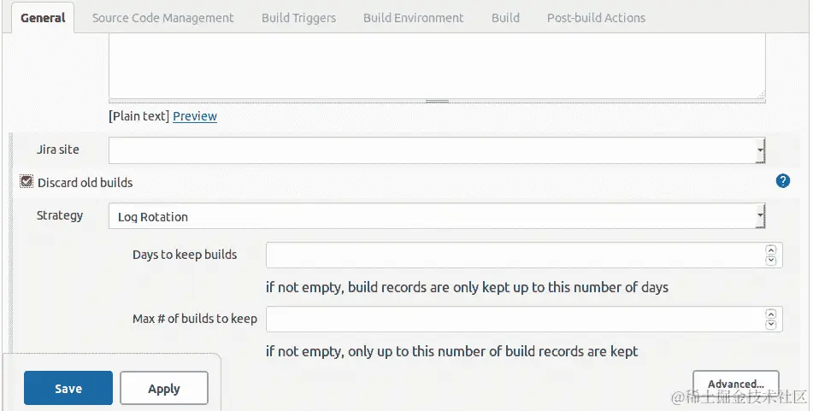Increase the Max # of builds value
813x411 pixels.
tap(771, 314)
